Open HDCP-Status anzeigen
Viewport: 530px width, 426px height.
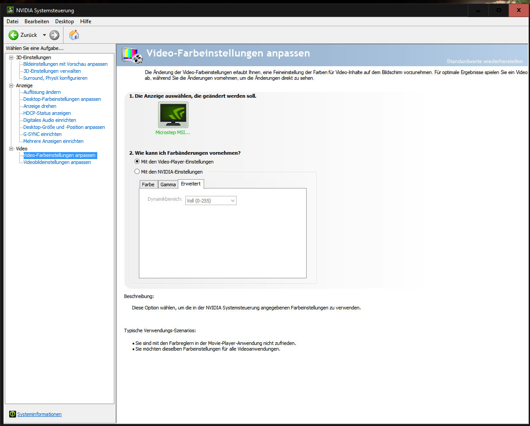[x=47, y=113]
